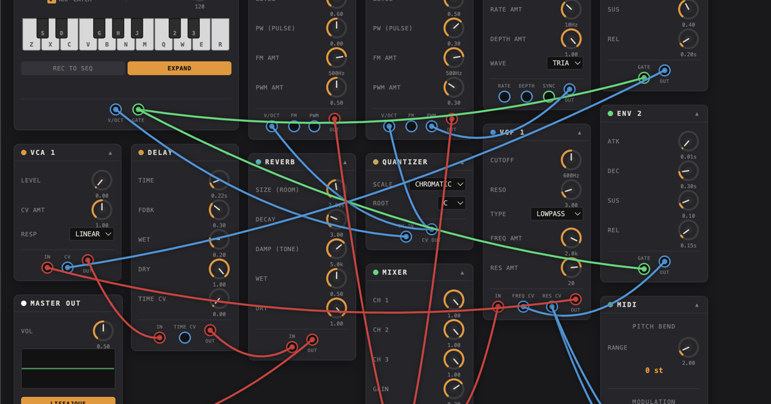The width and height of the screenshot is (771, 404).
Task: Open the WAVE dropdown showing TRIA
Action: pyautogui.click(x=565, y=63)
